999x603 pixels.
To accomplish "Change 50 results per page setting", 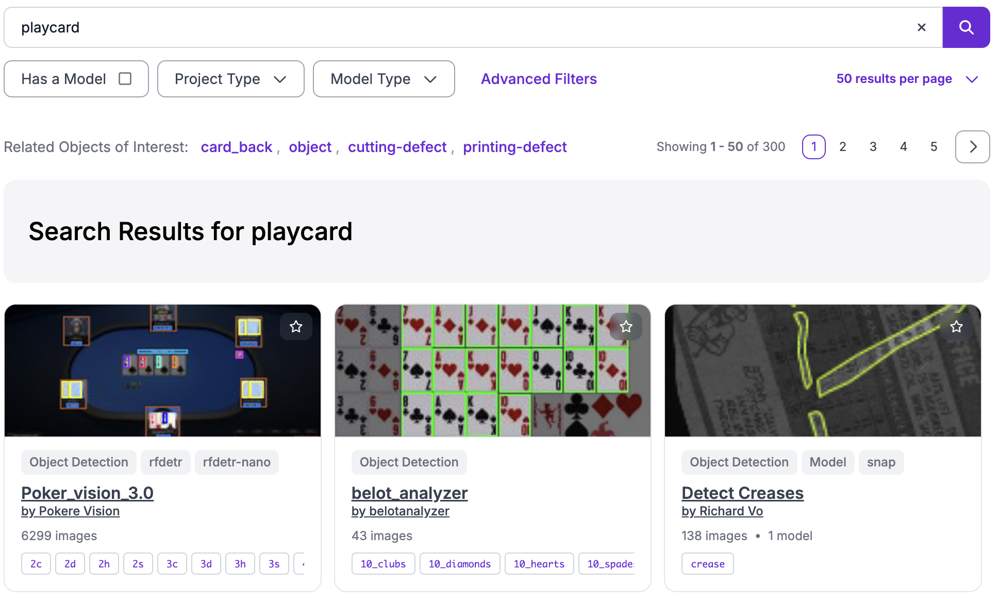I will [906, 79].
